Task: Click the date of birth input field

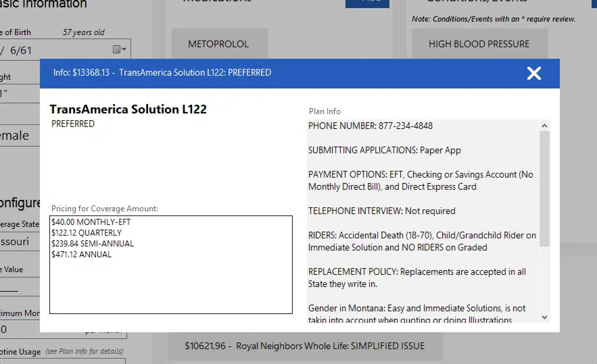Action: coord(51,50)
